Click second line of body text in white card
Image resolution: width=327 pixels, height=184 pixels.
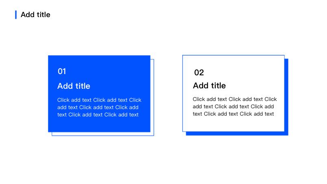233,106
